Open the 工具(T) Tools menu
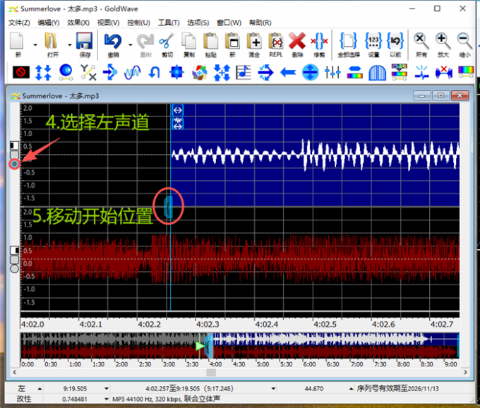 point(168,23)
